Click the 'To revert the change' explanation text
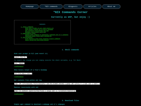141x106 pixels. point(48,60)
